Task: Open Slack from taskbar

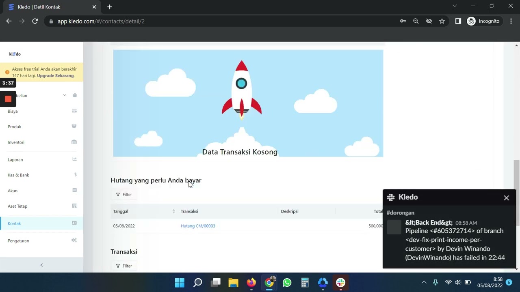Action: pos(340,282)
